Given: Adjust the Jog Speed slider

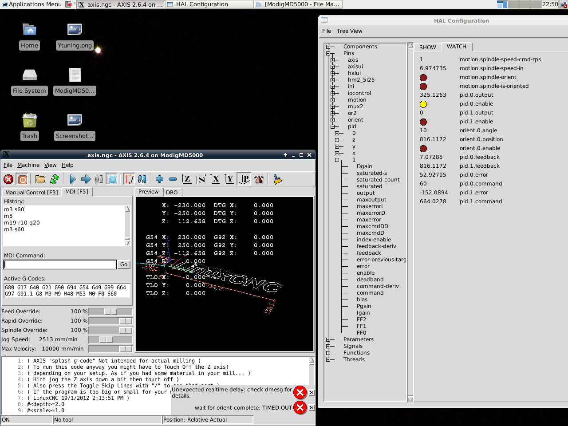Looking at the screenshot, I should click(110, 339).
